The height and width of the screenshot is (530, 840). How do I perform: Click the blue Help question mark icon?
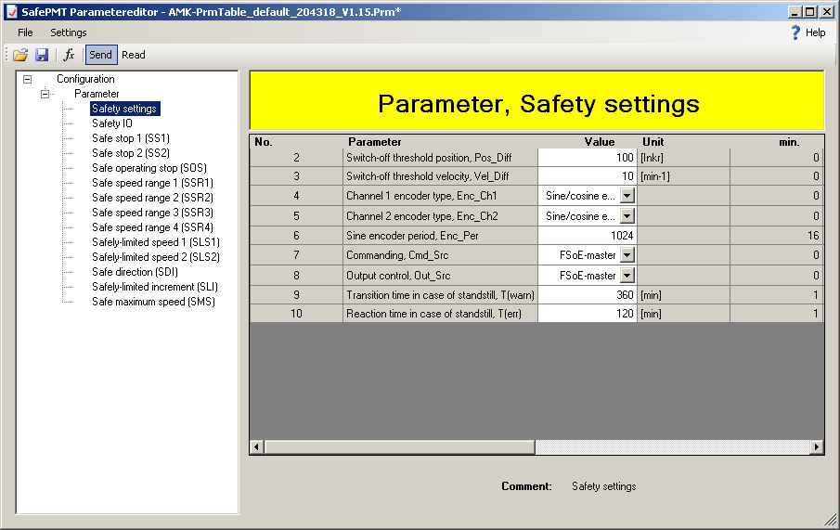pos(796,32)
